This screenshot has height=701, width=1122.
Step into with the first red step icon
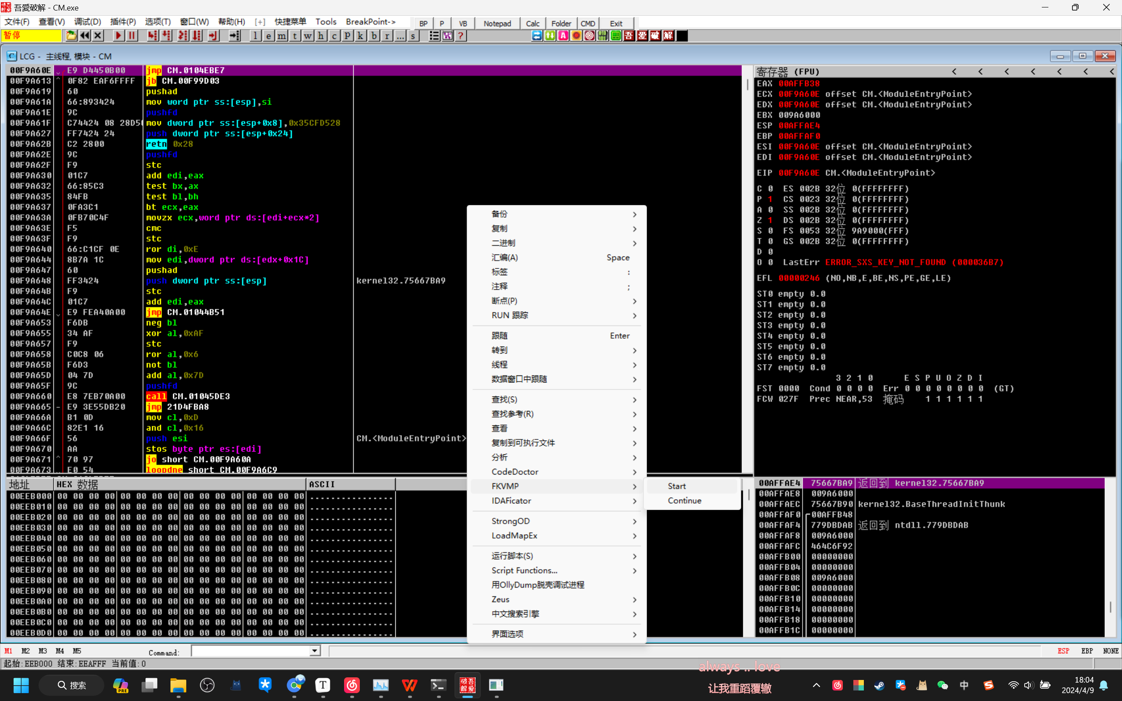click(153, 35)
